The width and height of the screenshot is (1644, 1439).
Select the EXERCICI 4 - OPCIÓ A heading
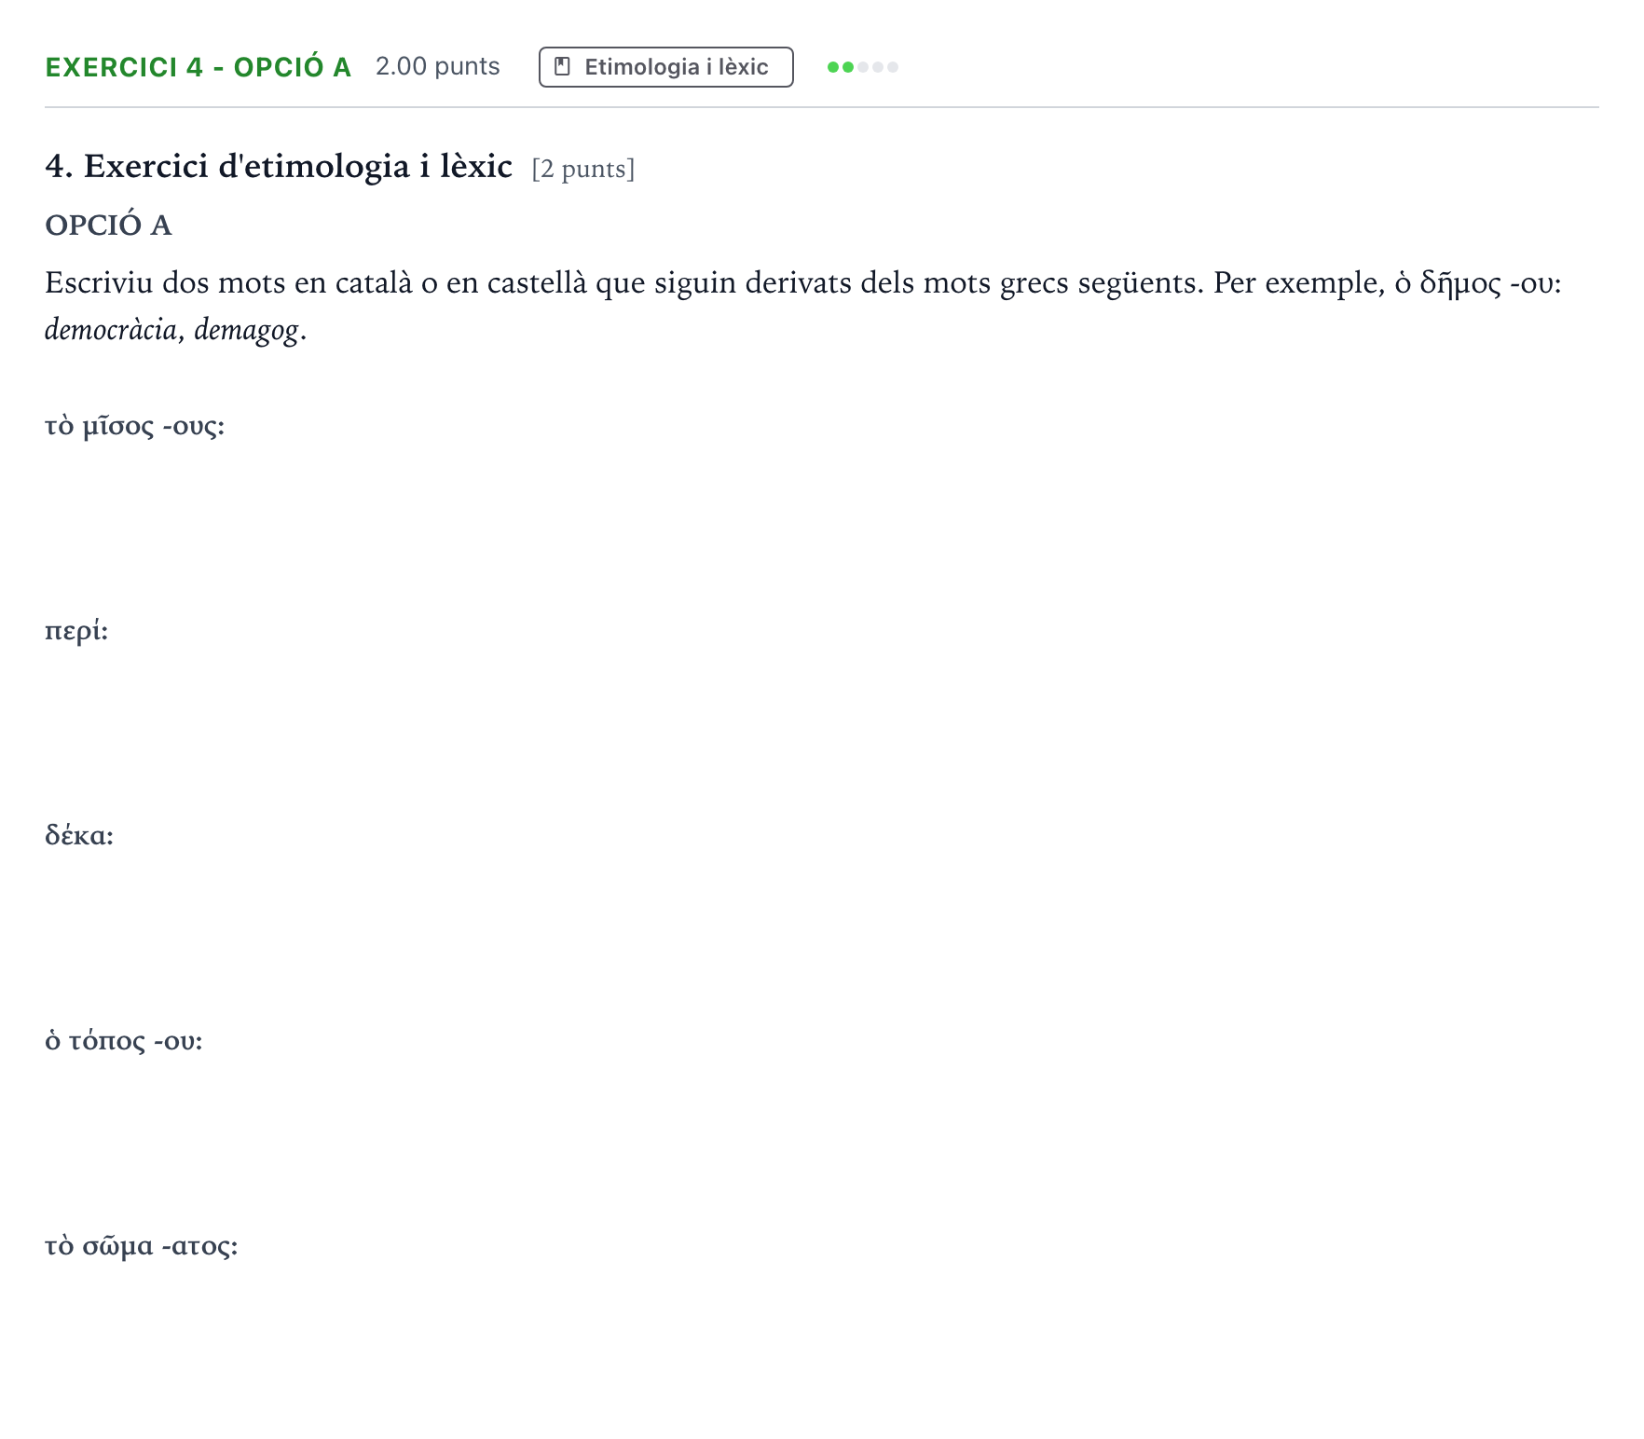pyautogui.click(x=199, y=67)
